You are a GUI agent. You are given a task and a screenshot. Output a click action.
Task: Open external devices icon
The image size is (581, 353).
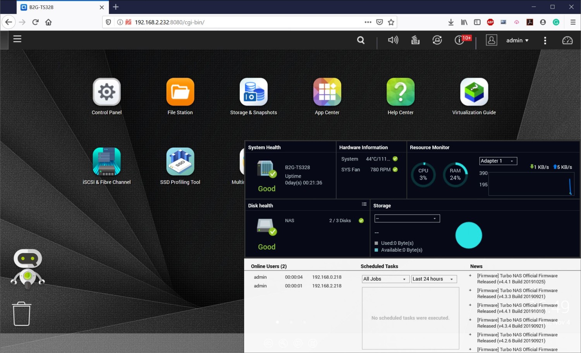[437, 40]
